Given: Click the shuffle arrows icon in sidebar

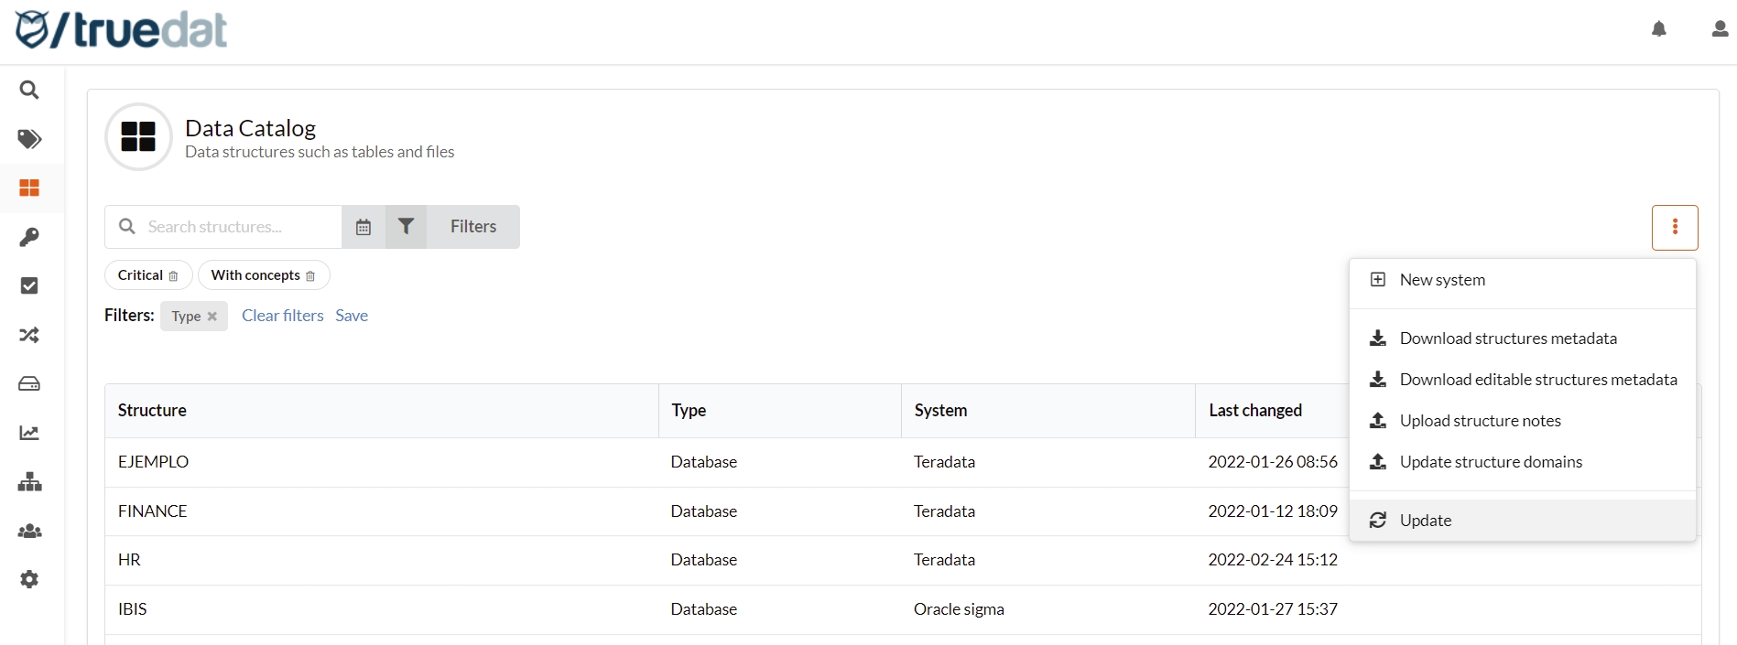Looking at the screenshot, I should coord(29,335).
